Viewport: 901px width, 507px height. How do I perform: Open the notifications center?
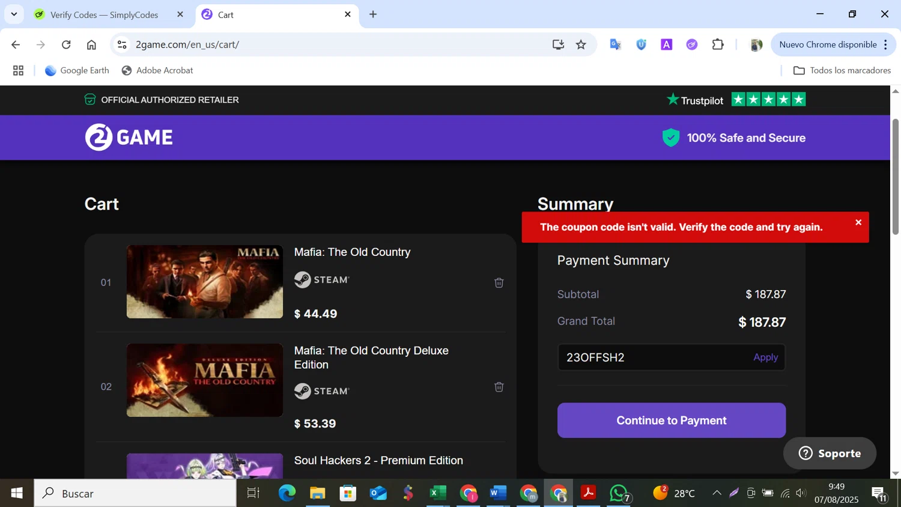tap(880, 494)
